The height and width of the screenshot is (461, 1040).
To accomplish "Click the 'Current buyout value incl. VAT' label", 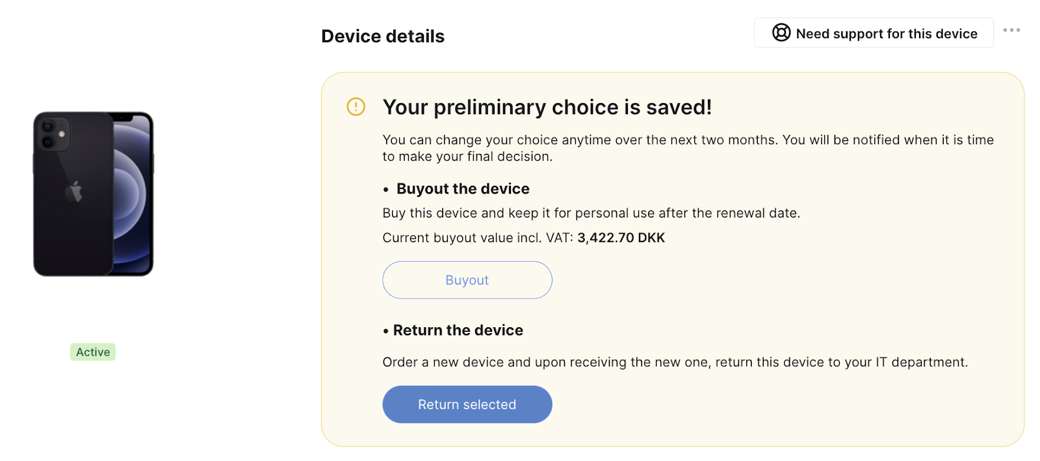I will point(478,238).
